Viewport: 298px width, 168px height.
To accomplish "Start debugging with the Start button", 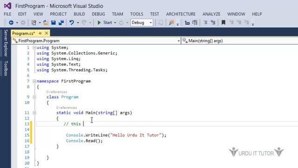I will 105,23.
